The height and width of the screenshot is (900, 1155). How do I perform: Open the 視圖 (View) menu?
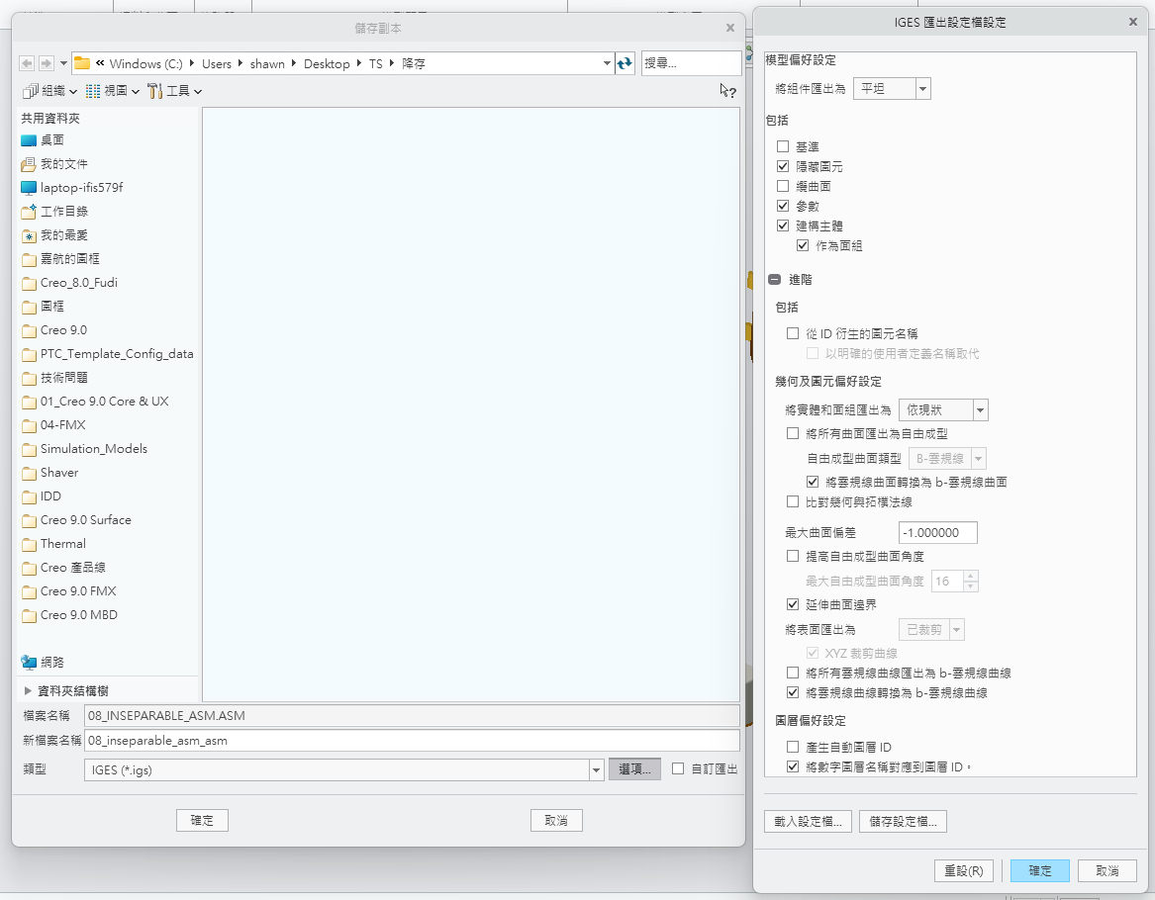click(113, 91)
